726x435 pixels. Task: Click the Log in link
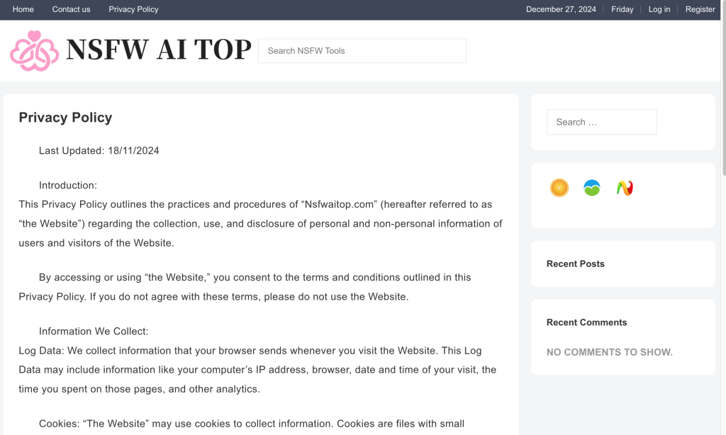tap(659, 9)
